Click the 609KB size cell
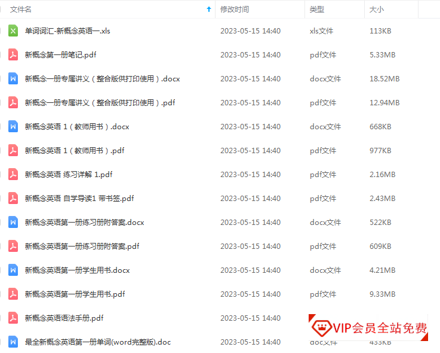This screenshot has height=353, width=440. click(380, 246)
